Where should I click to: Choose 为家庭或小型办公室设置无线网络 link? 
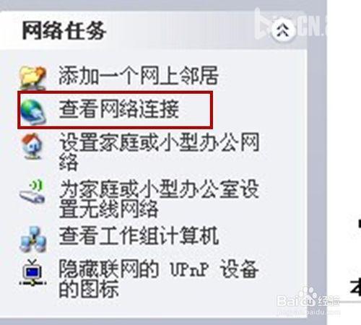tap(160, 199)
